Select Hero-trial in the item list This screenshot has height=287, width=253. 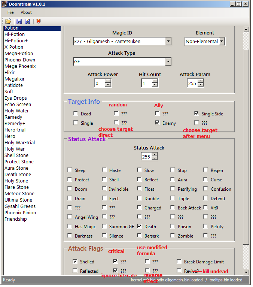click(x=32, y=130)
